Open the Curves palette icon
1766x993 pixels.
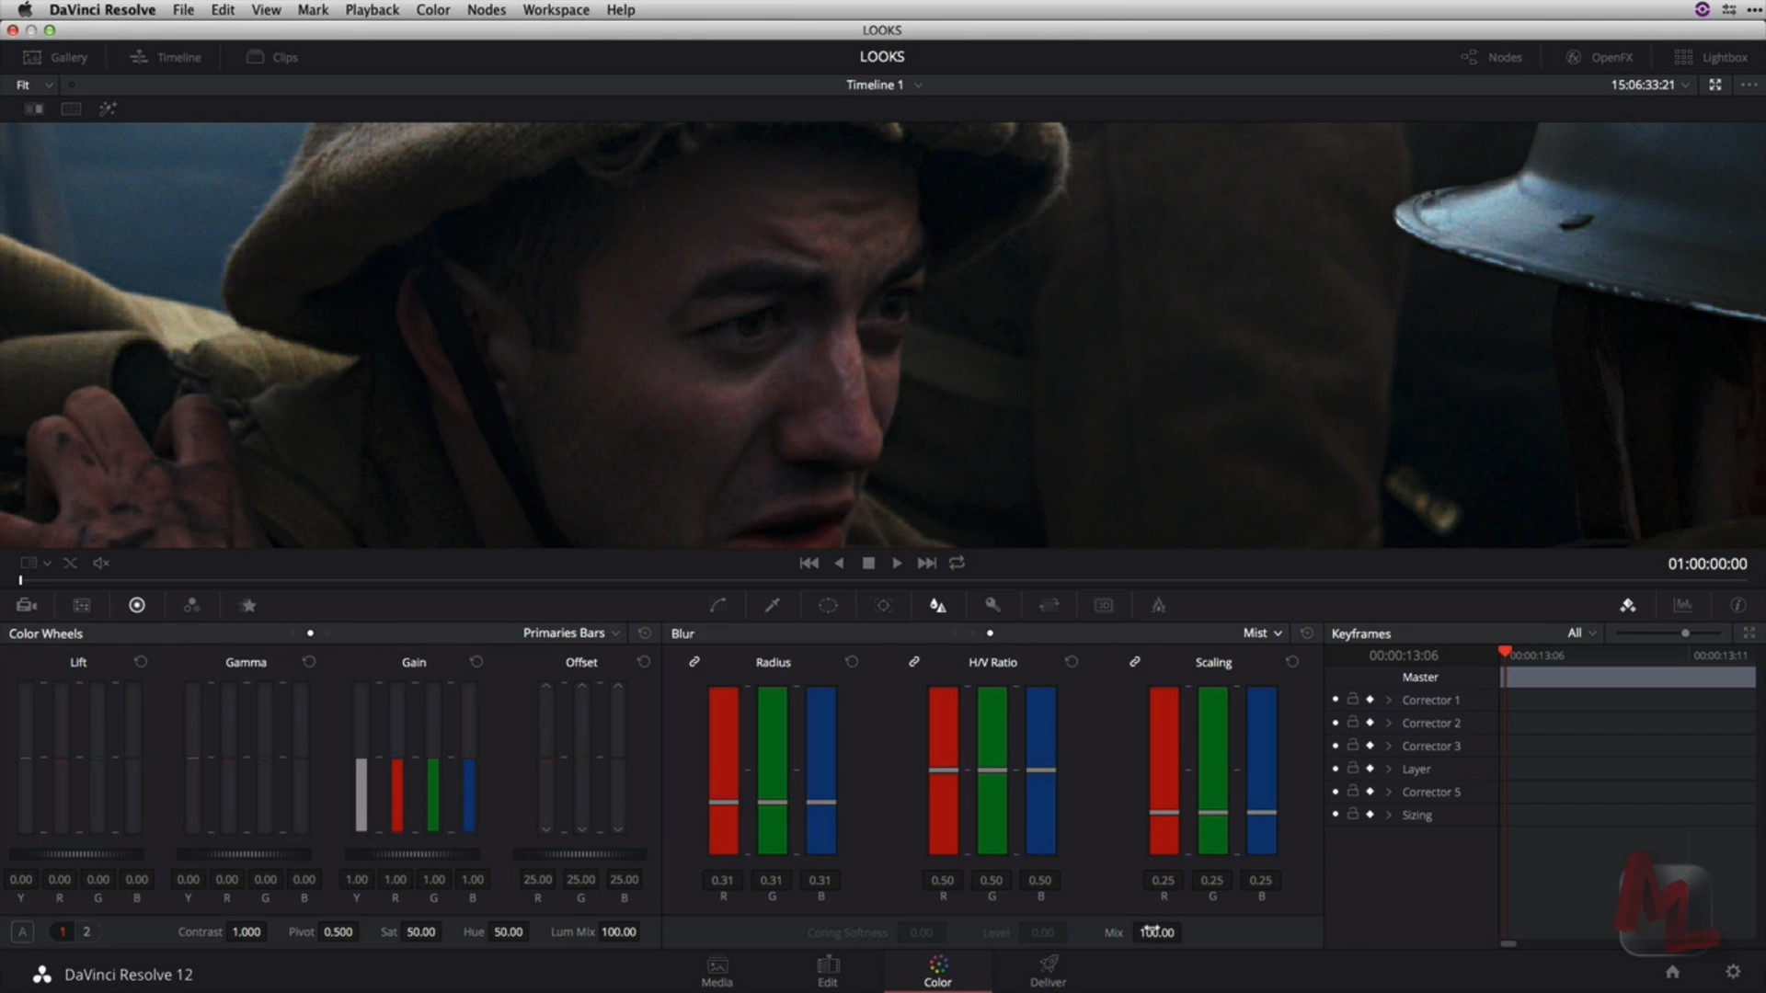point(718,605)
